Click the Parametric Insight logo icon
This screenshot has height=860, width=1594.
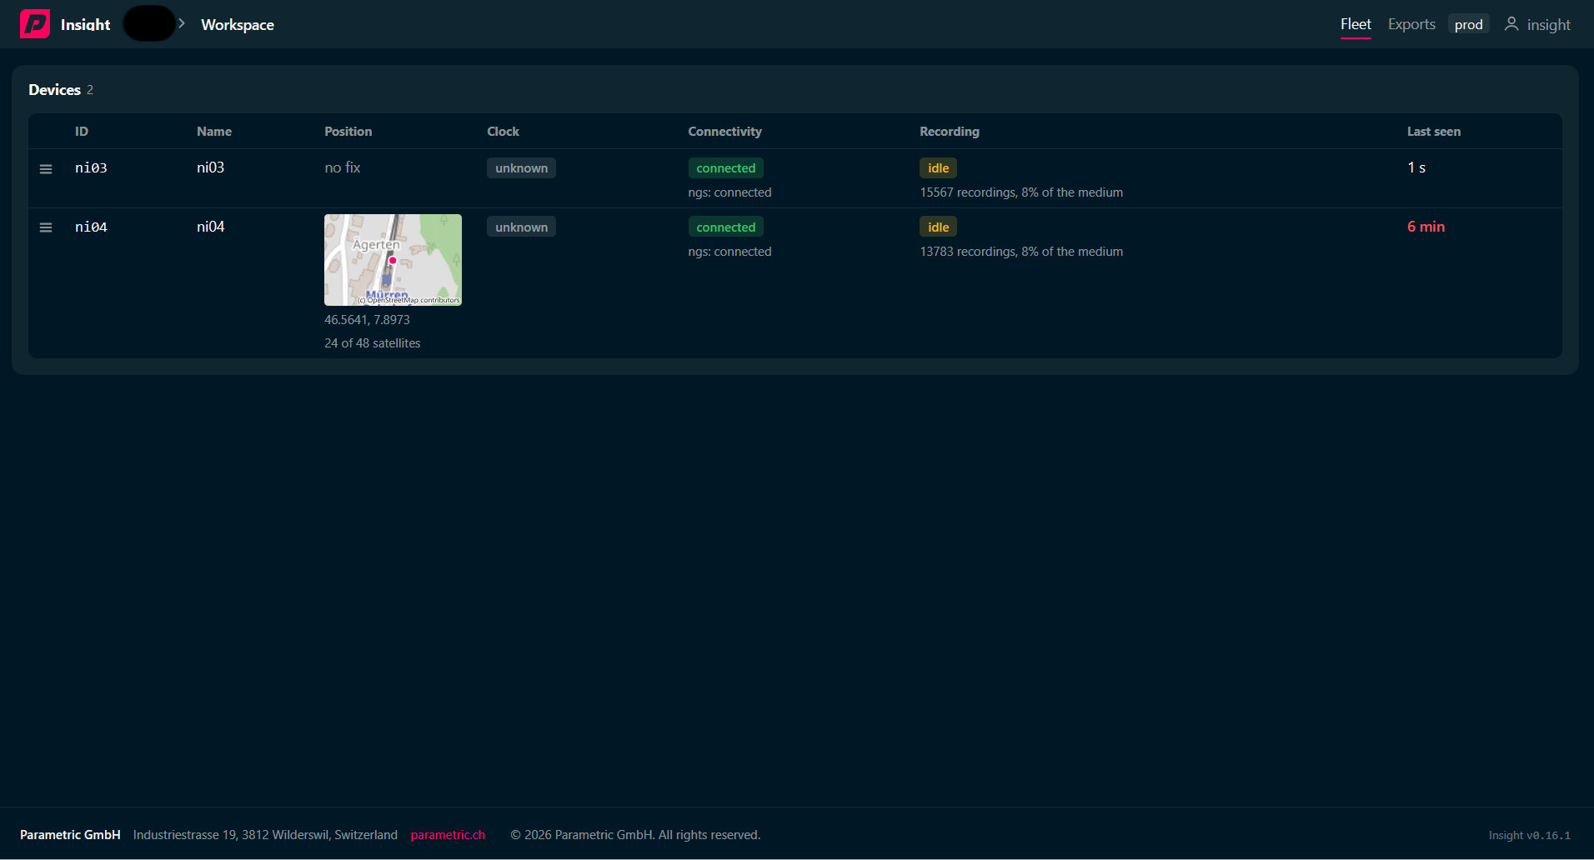click(35, 24)
